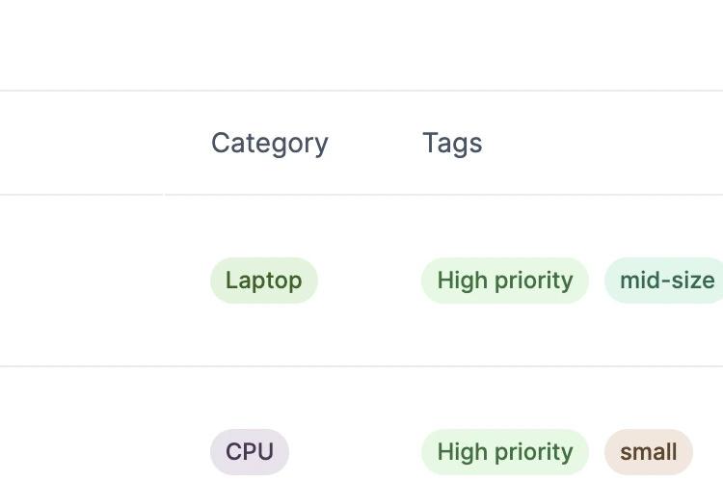The image size is (723, 482).
Task: Pick the mid-size label beside High priority
Action: coord(666,281)
